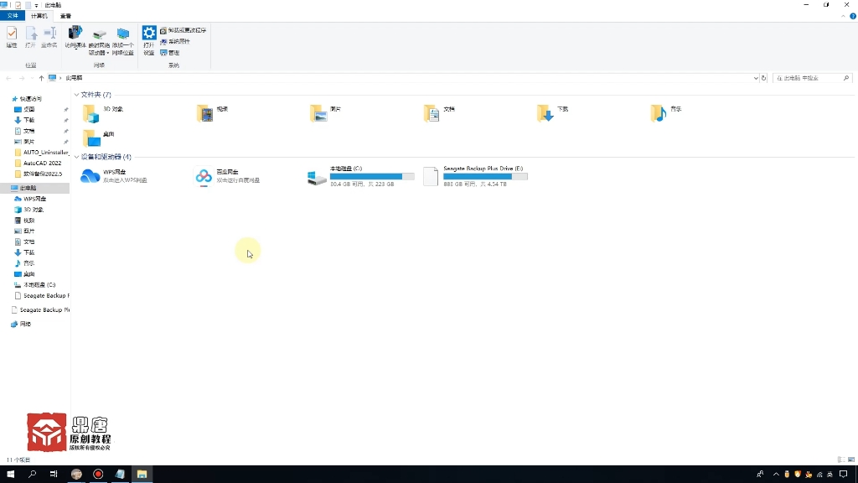Switch to the 查看 (View) ribbon tab
Screen dimensions: 858x483
pos(65,16)
